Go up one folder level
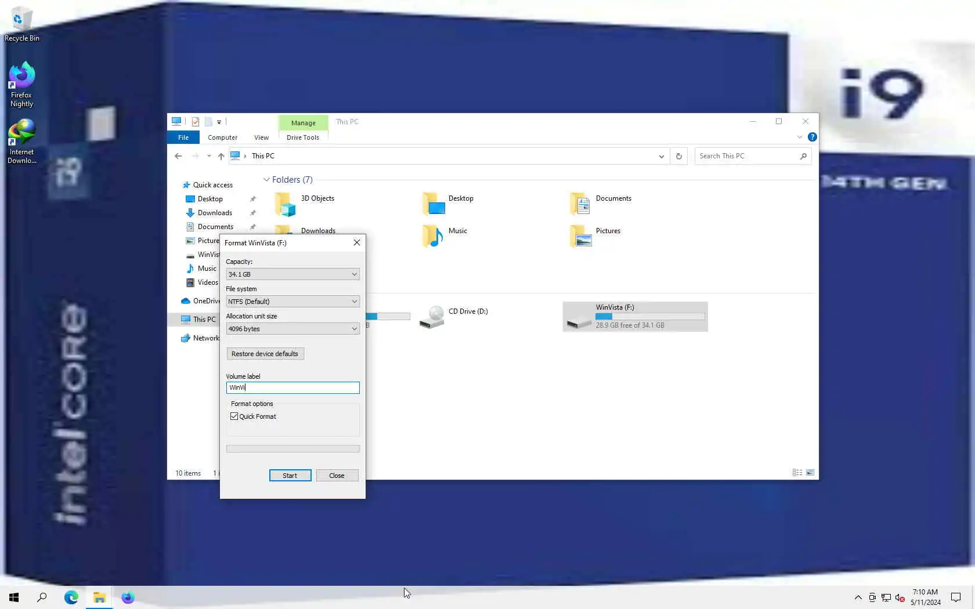975x609 pixels. tap(221, 156)
